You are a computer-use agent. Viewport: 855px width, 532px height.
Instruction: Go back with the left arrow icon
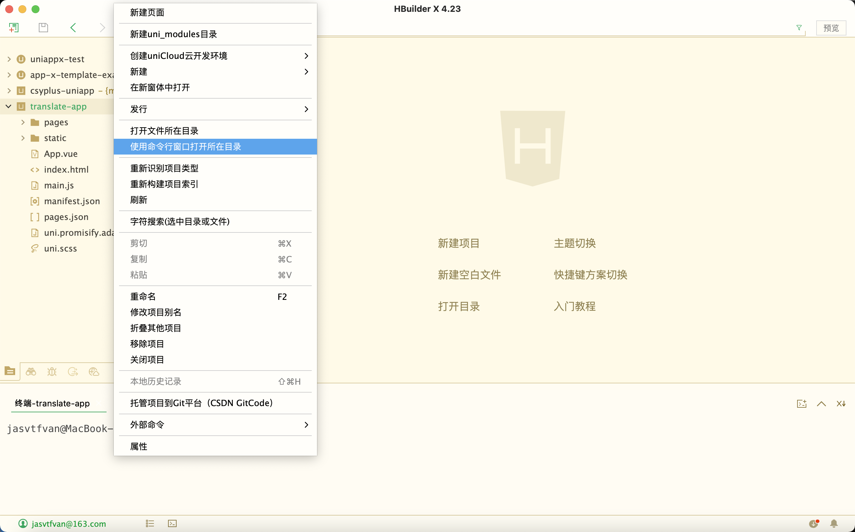(73, 27)
